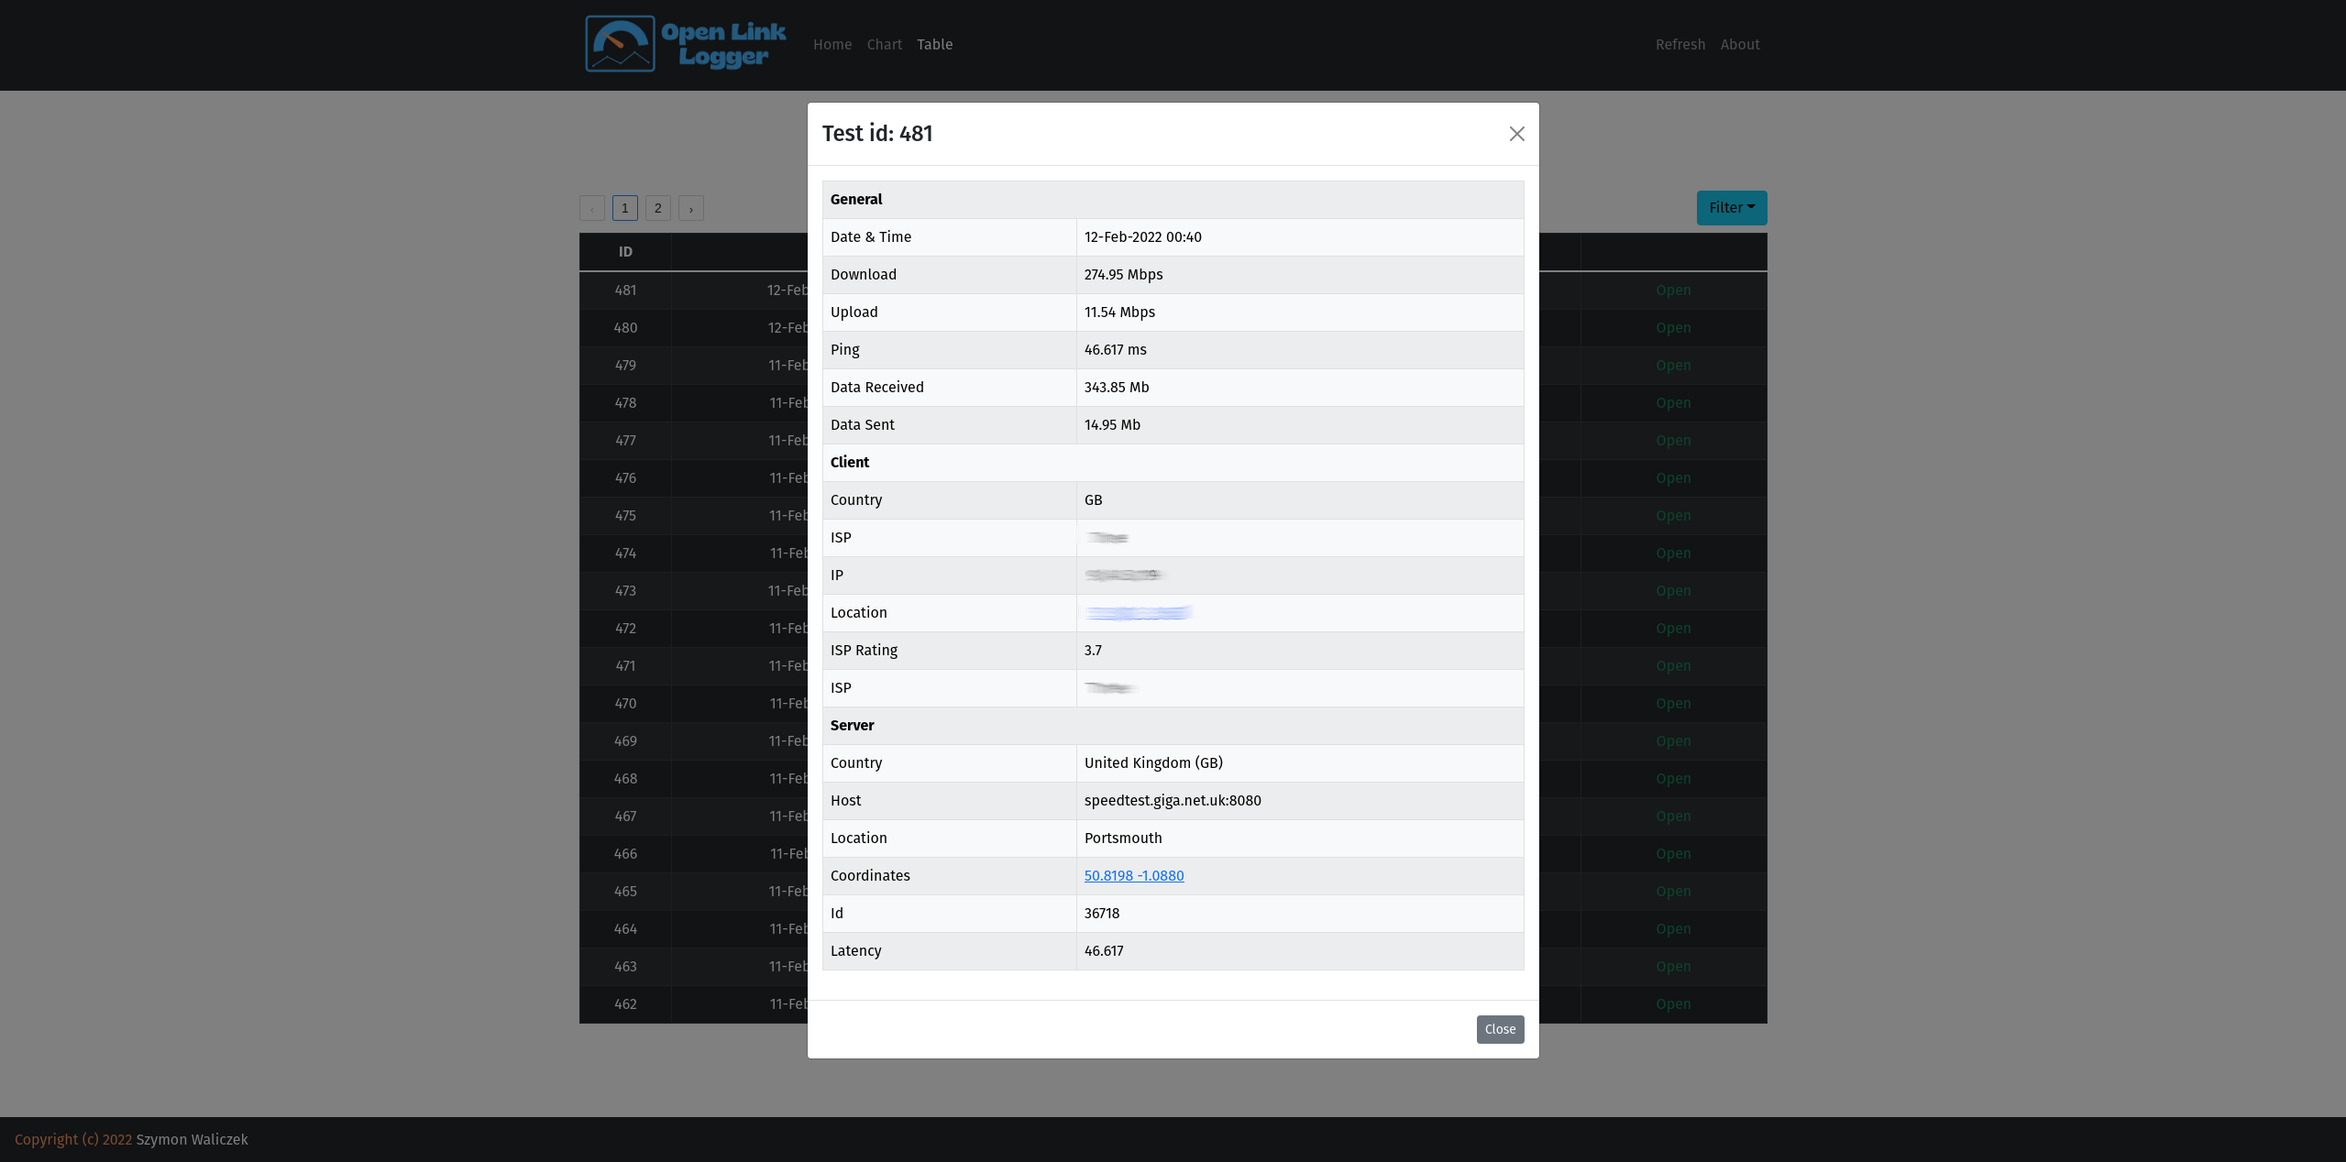Open details for test 470
Image resolution: width=2346 pixels, height=1162 pixels.
[x=1672, y=704]
